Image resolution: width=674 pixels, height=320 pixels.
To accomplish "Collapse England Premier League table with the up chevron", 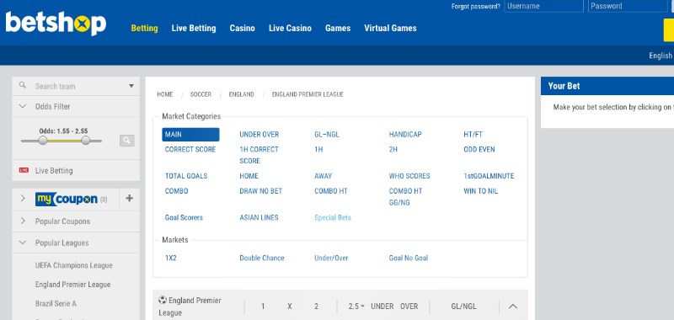I will 513,307.
